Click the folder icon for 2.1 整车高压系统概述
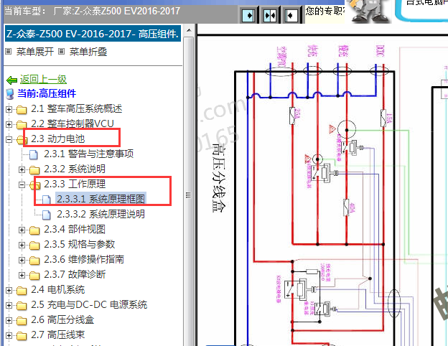 pyautogui.click(x=22, y=109)
